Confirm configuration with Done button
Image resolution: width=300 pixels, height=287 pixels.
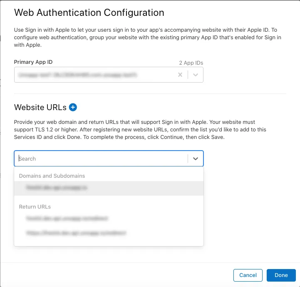coord(281,275)
